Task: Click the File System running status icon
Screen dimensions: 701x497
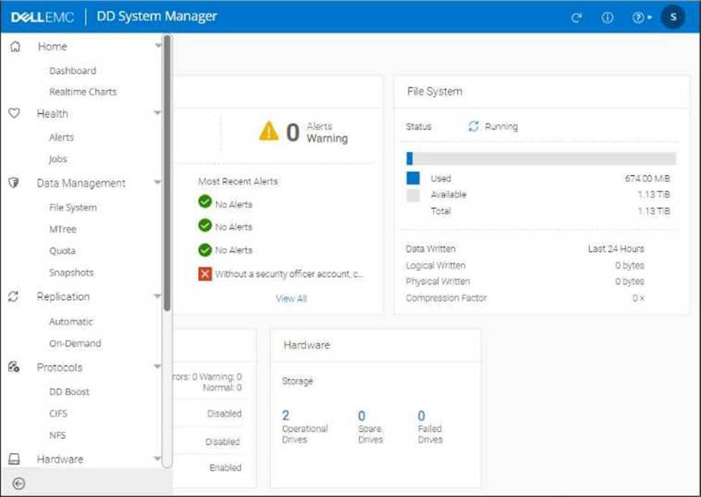Action: [473, 127]
